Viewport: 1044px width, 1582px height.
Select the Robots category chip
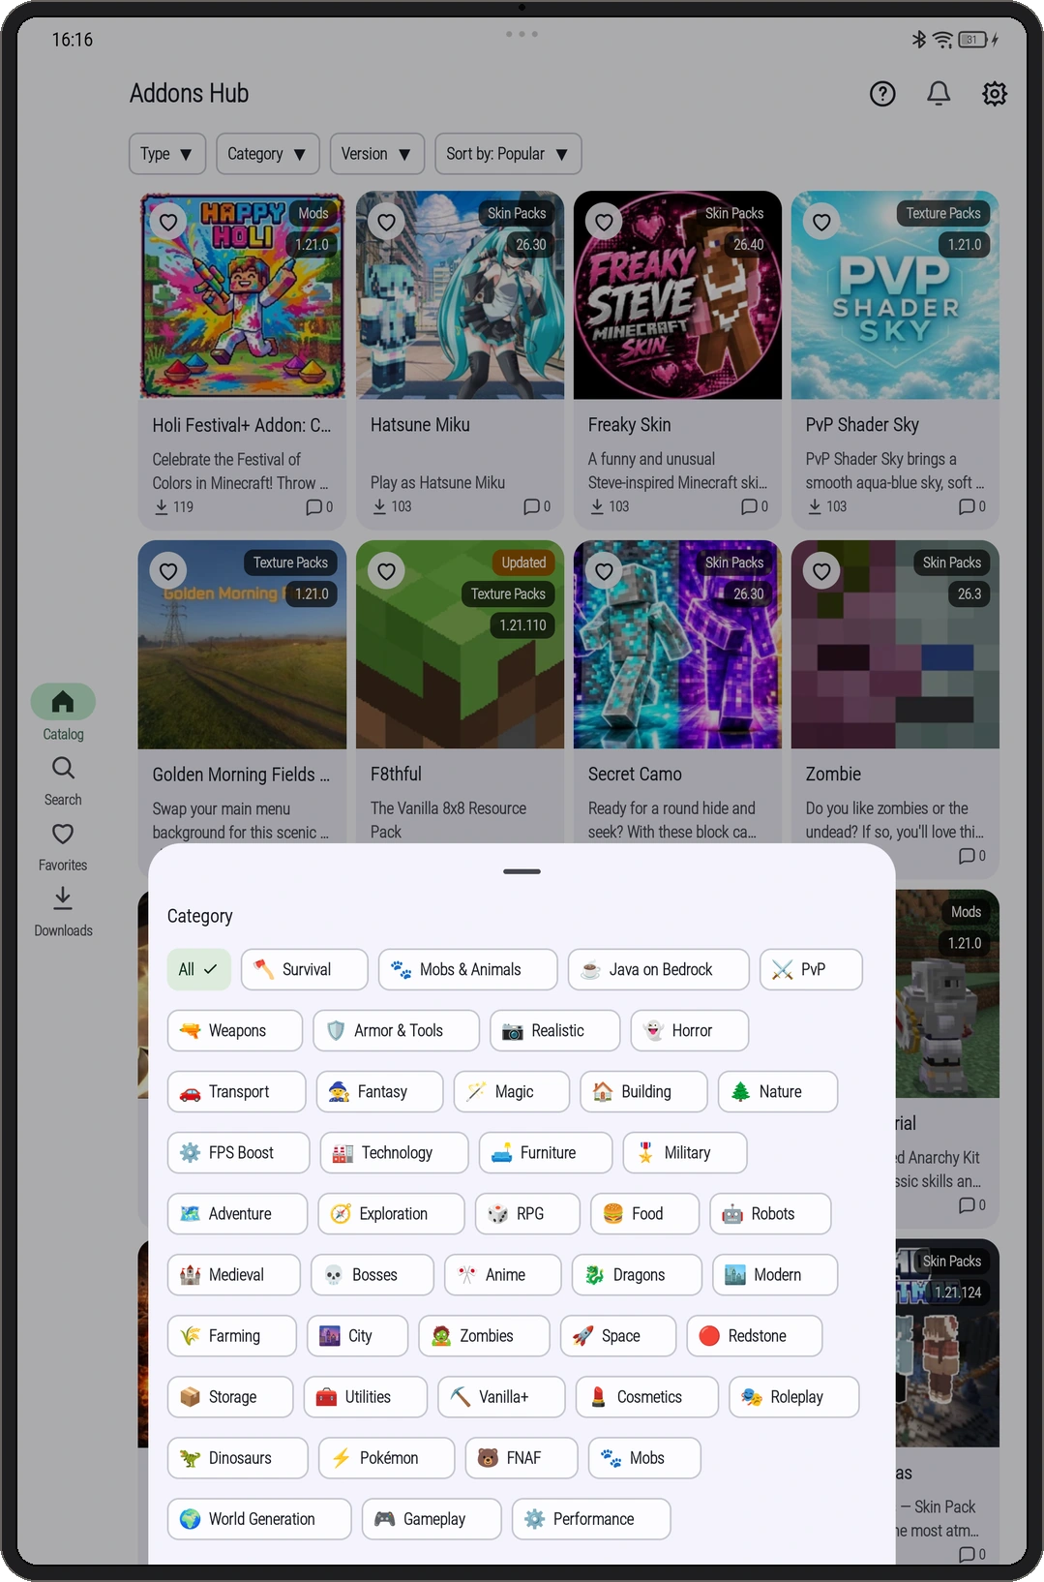[770, 1213]
